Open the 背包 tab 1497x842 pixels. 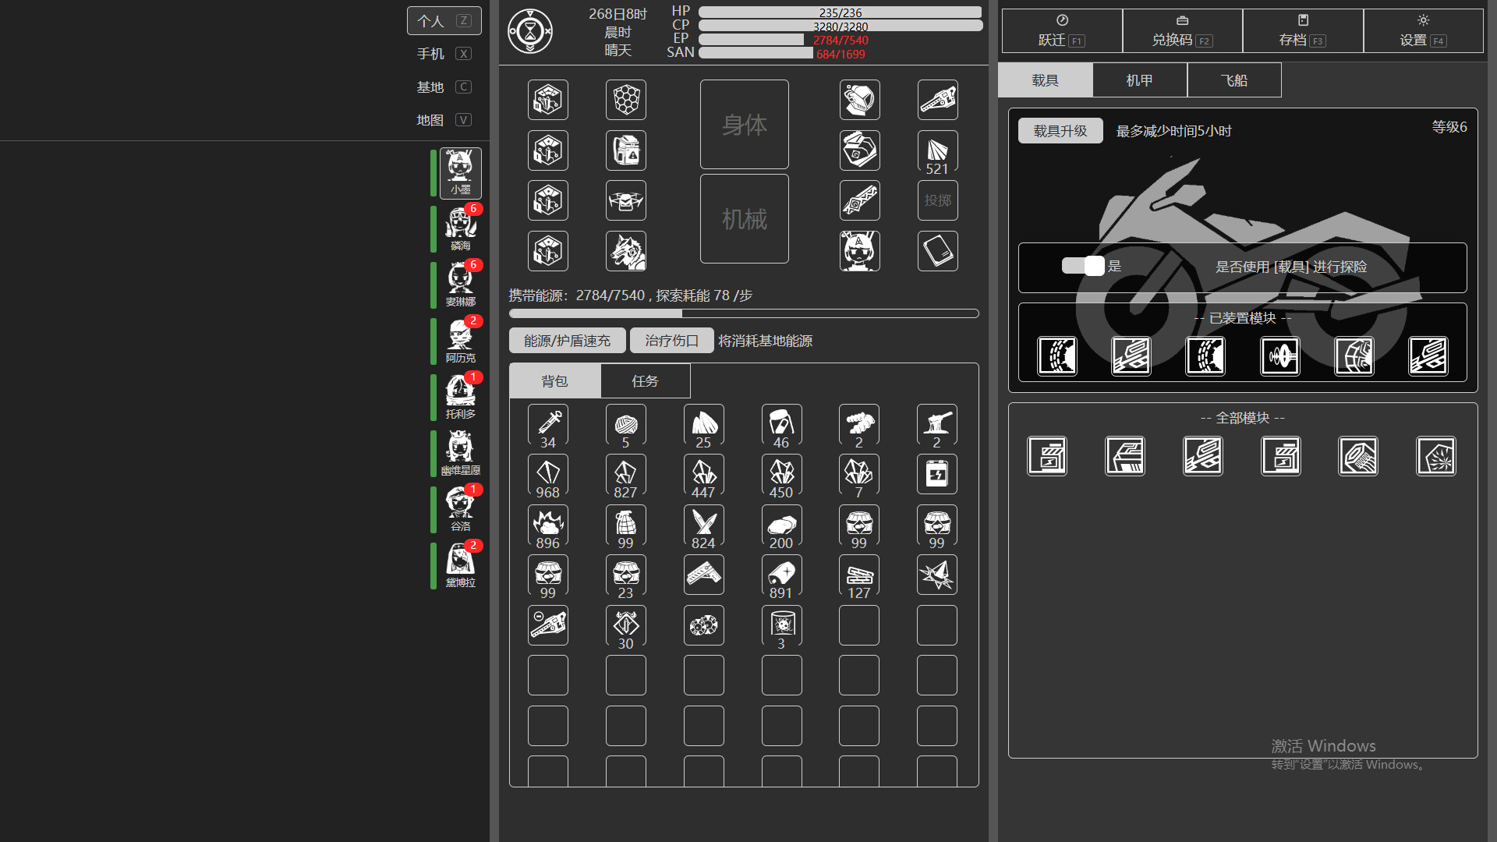554,380
